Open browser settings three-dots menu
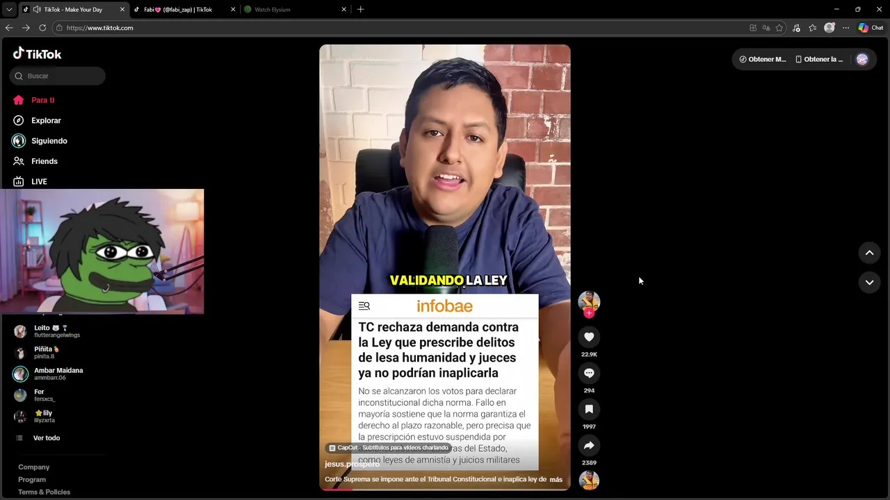Screen dimensions: 890x500 [845, 28]
